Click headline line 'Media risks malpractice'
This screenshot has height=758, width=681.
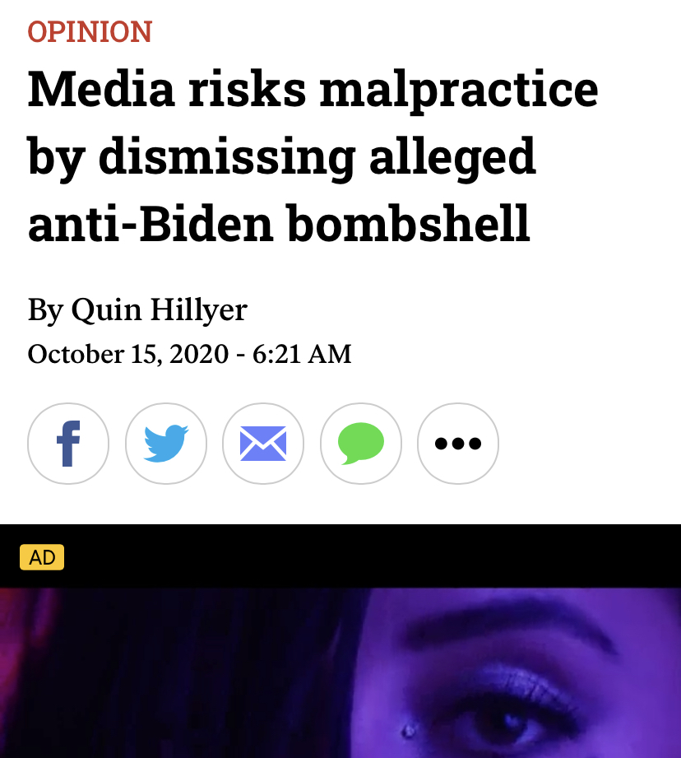pyautogui.click(x=313, y=90)
